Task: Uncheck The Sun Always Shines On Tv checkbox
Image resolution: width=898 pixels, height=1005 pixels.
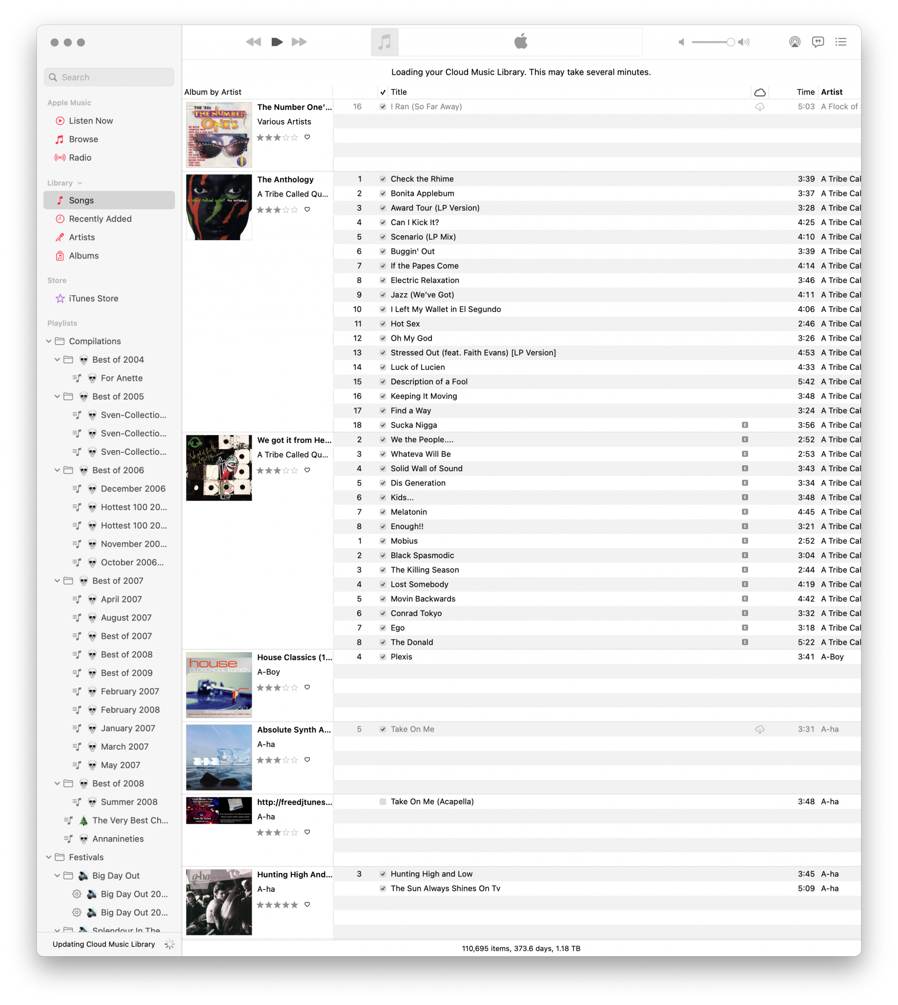Action: (383, 888)
